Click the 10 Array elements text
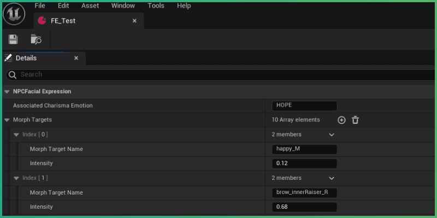Viewport: 437px width, 218px height. [x=296, y=120]
